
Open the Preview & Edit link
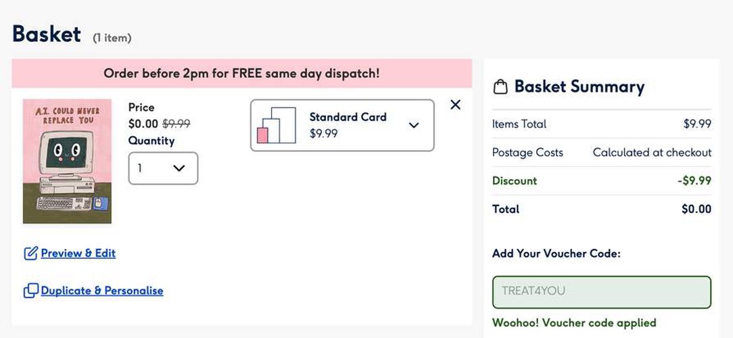click(x=78, y=254)
